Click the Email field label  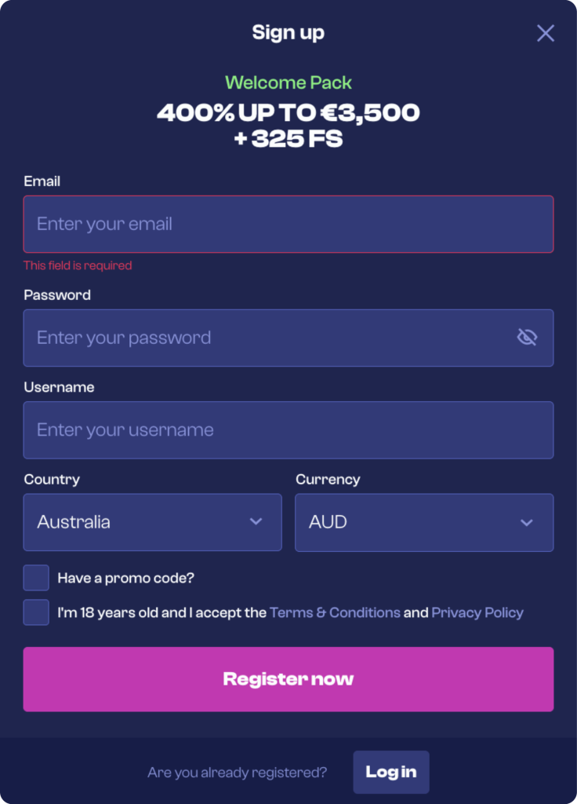coord(42,181)
